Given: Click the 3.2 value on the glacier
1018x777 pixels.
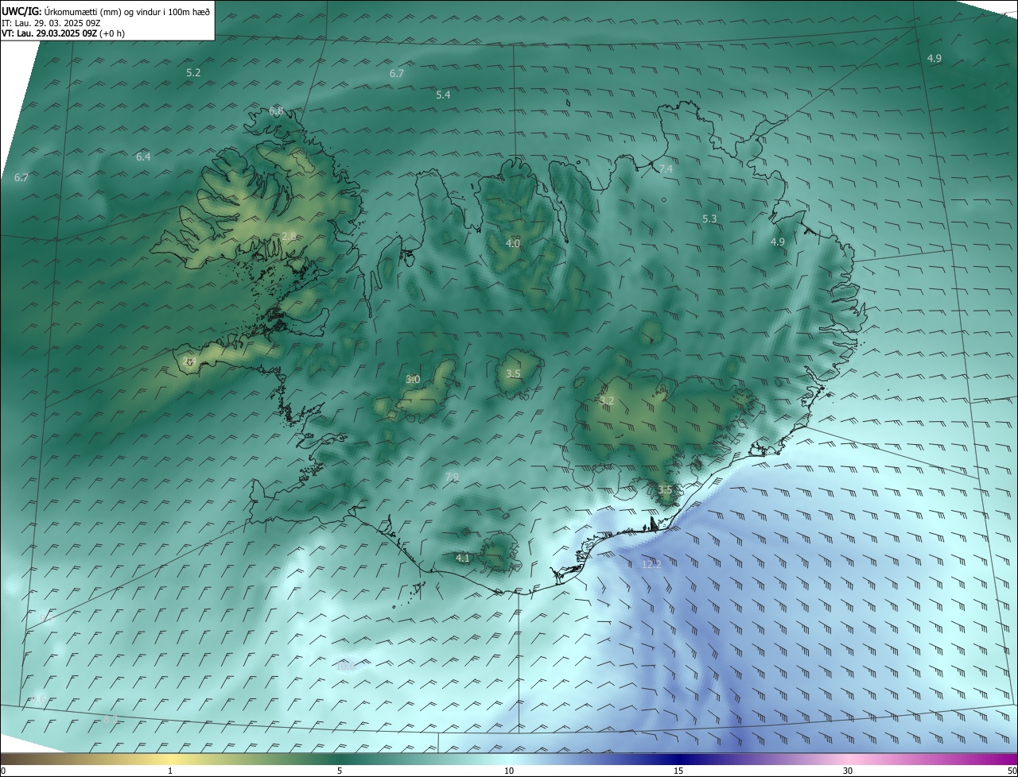Looking at the screenshot, I should 607,400.
